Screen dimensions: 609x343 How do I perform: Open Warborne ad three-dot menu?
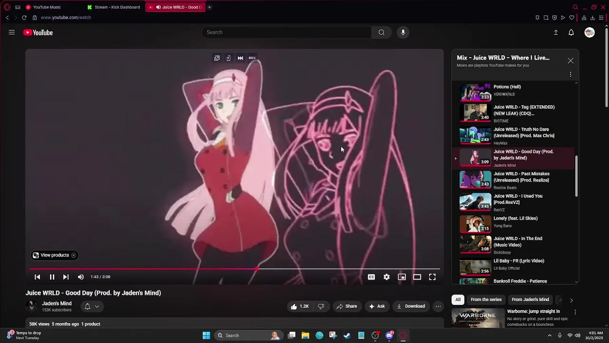point(575,312)
